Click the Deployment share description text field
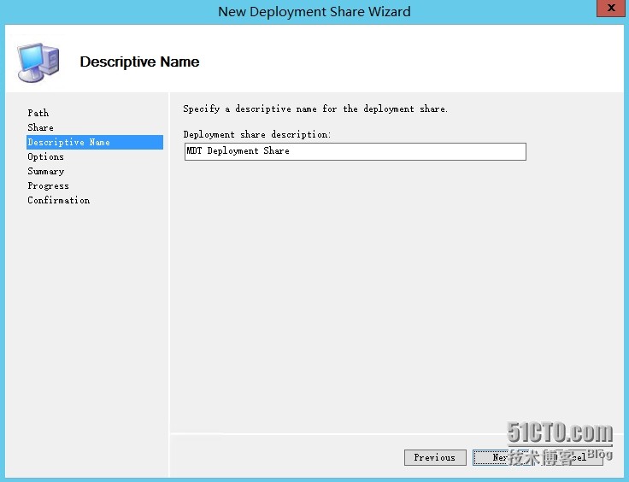629x482 pixels. pos(355,151)
